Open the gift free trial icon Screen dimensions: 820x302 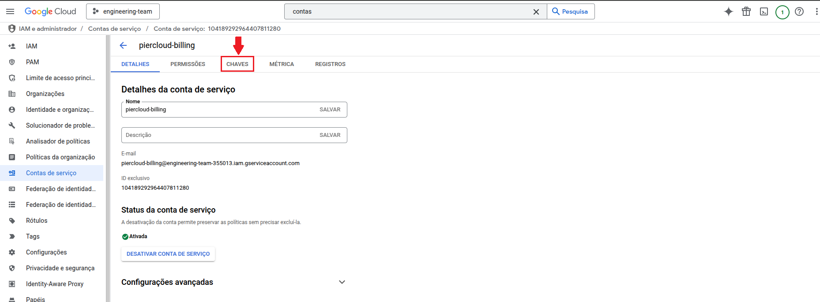tap(746, 11)
